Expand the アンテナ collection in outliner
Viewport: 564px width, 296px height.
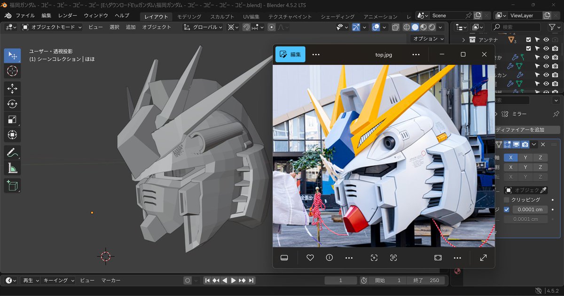coord(464,40)
